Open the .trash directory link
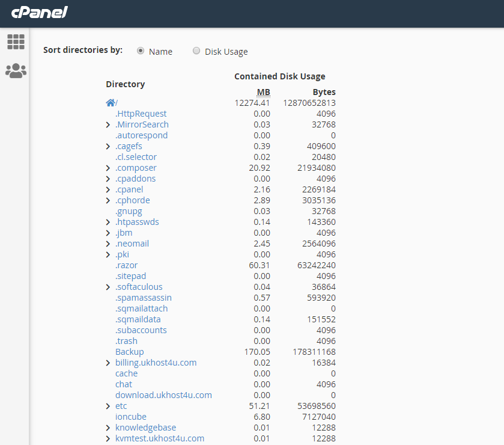 (126, 341)
